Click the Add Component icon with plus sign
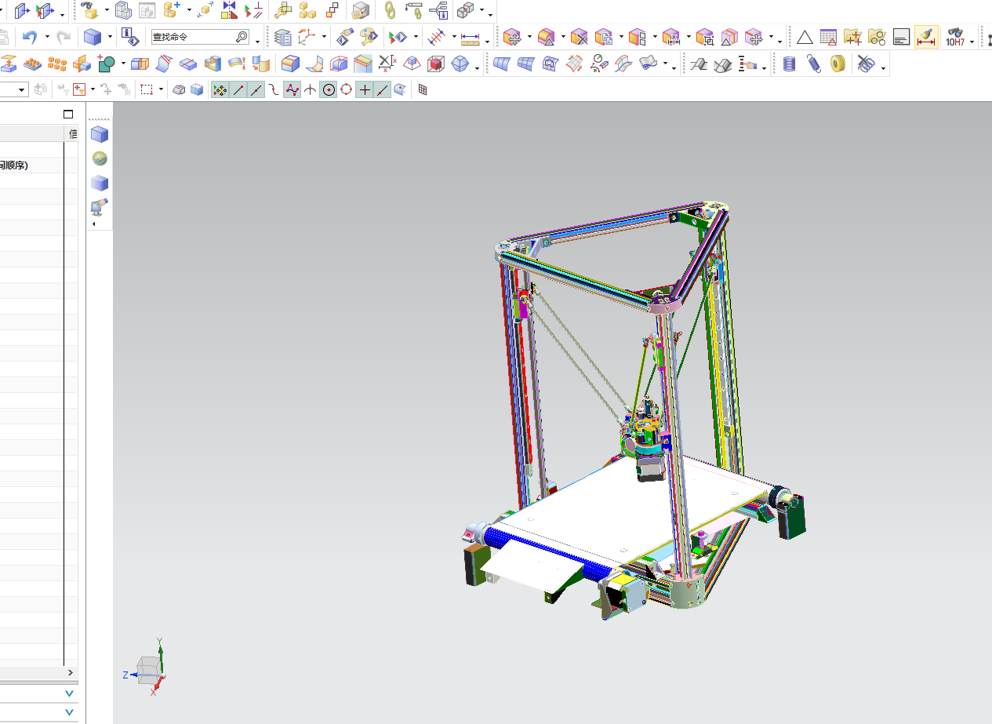 [173, 10]
